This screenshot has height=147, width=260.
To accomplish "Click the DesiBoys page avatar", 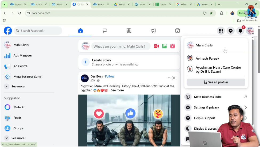I will [x=85, y=78].
